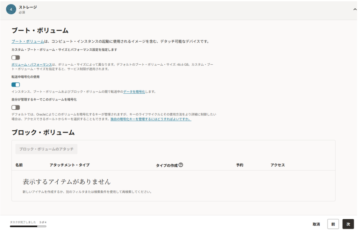The width and height of the screenshot is (358, 233).
Task: Collapse the ストレージ section with the chevron
Action: pyautogui.click(x=355, y=9)
